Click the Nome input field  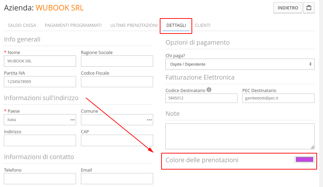coord(40,61)
